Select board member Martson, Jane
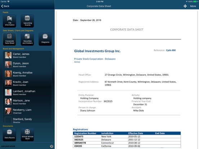The width and height of the screenshot is (199, 149). pyautogui.click(x=27, y=102)
